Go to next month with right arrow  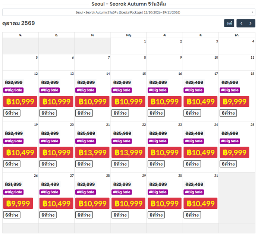coord(251,24)
